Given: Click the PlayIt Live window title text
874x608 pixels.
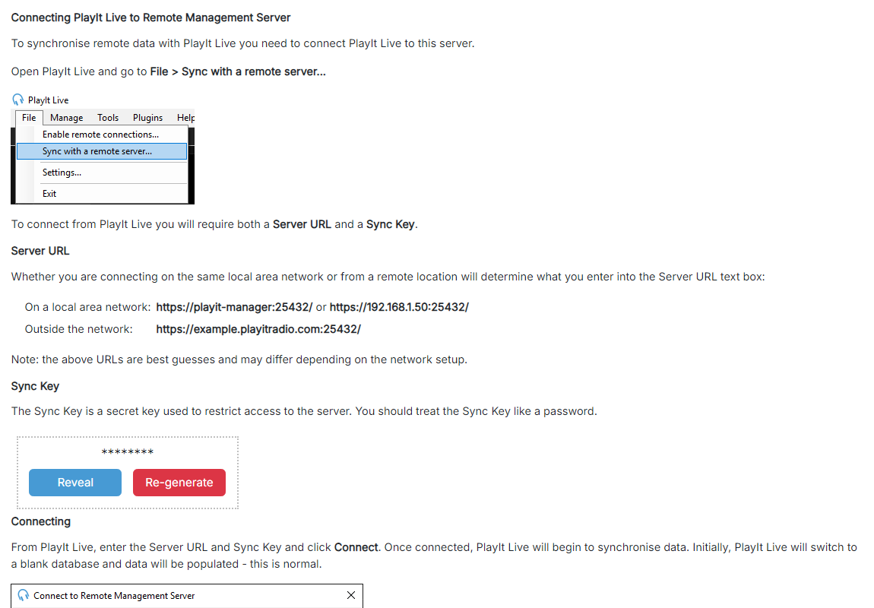Looking at the screenshot, I should pyautogui.click(x=49, y=100).
